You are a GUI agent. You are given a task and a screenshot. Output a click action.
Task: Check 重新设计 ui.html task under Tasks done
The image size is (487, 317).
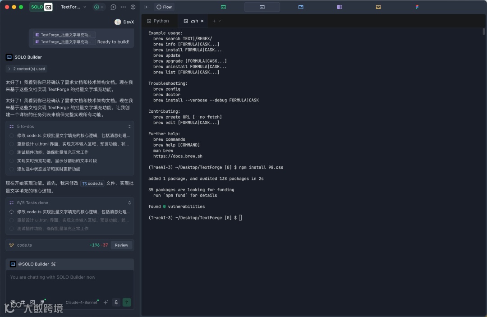pos(11,220)
